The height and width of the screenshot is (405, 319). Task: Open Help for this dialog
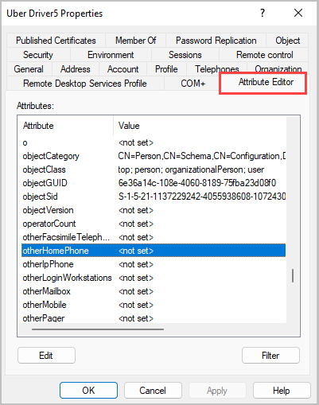click(282, 391)
